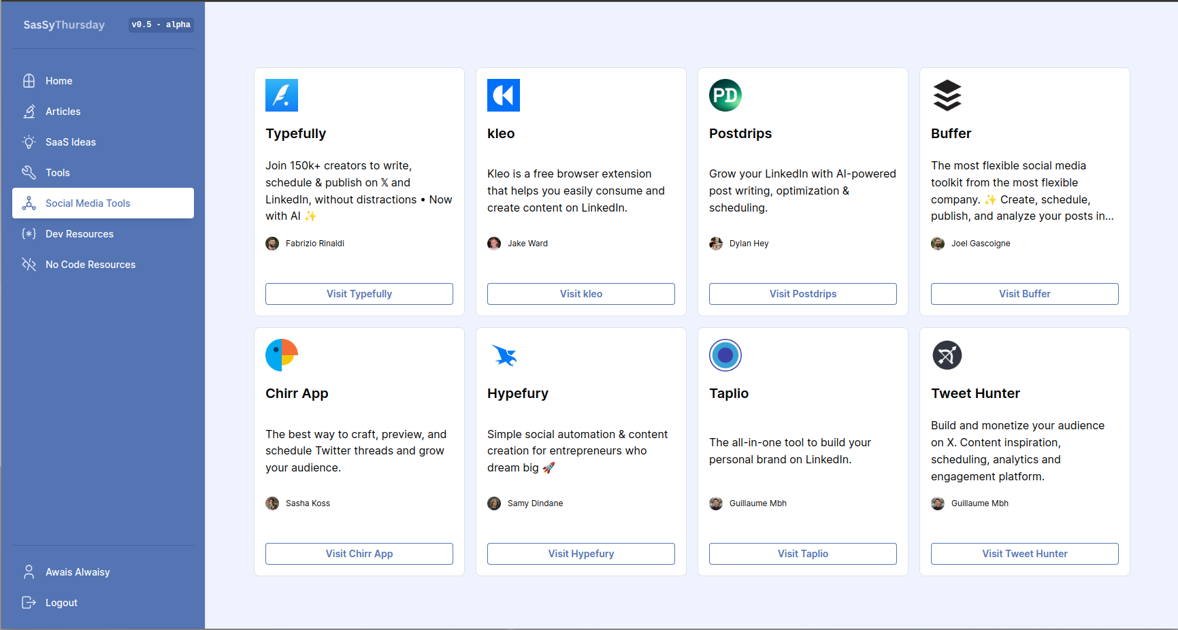Click the Visit Chirr App button

[x=359, y=554]
